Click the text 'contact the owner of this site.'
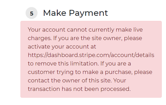This screenshot has height=105, width=166. coord(70,80)
